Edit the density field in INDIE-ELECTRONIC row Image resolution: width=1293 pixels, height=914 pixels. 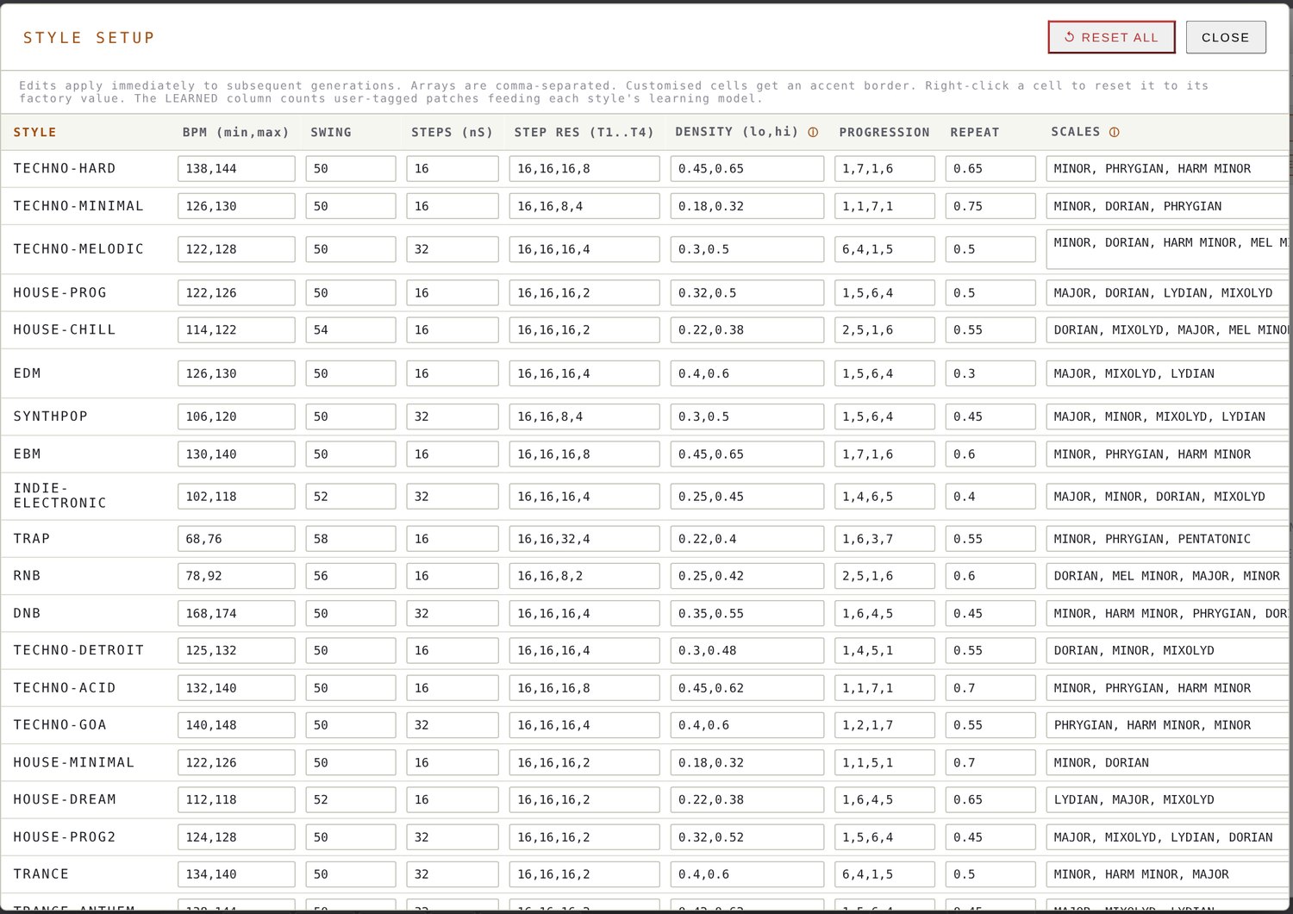[746, 497]
